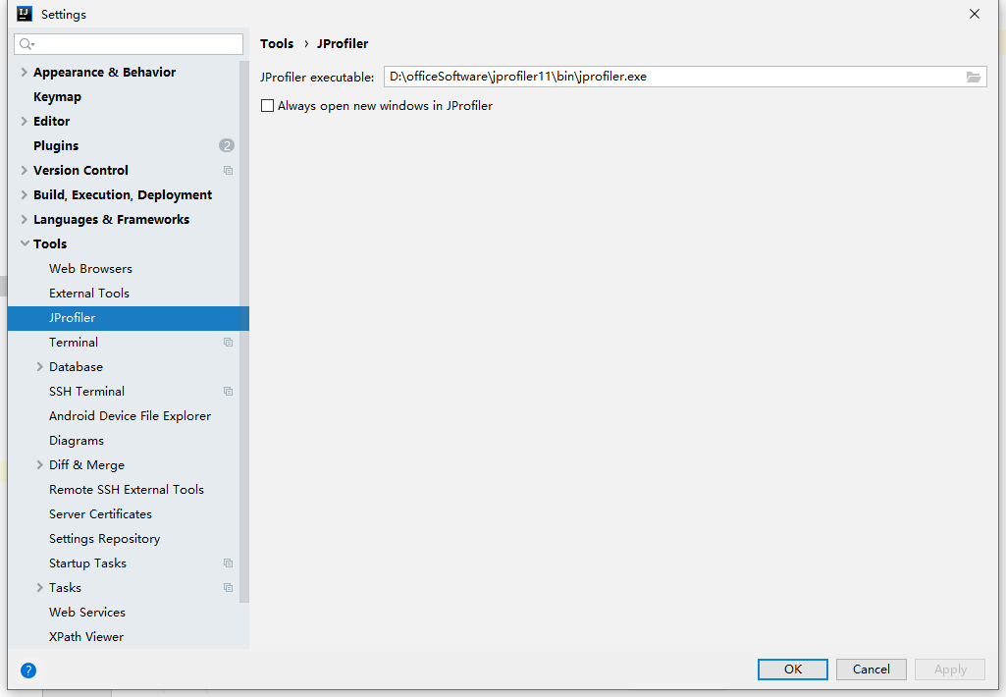
Task: Click the IntelliJ logo in the title bar
Action: [x=25, y=14]
